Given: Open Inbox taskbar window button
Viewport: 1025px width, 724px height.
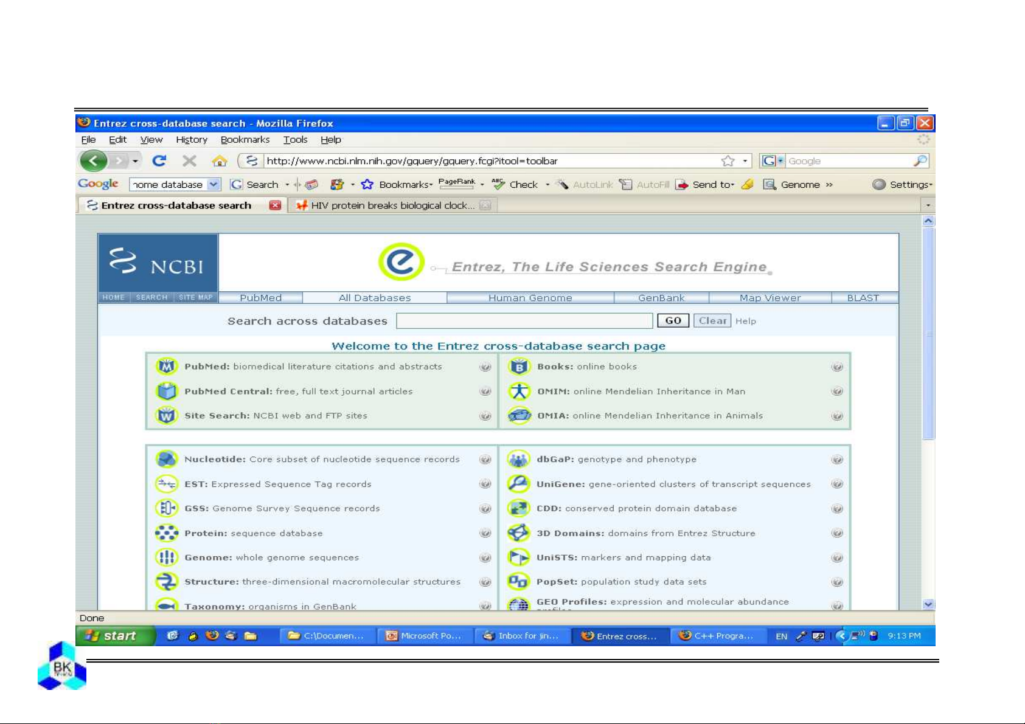Looking at the screenshot, I should [522, 636].
